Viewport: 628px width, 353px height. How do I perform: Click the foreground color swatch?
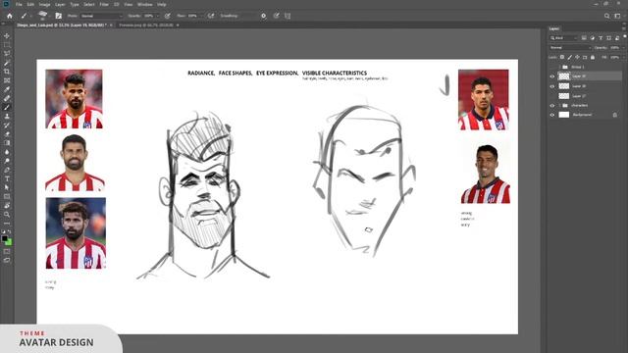point(5,238)
